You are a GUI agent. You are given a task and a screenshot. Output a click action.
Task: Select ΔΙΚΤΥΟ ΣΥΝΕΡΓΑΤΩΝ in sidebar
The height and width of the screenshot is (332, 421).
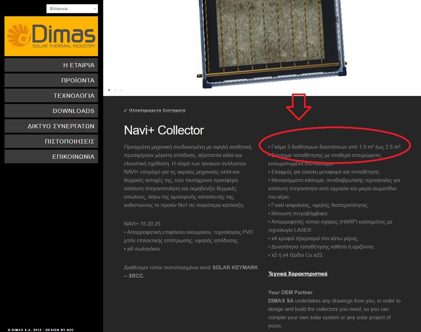(51, 126)
